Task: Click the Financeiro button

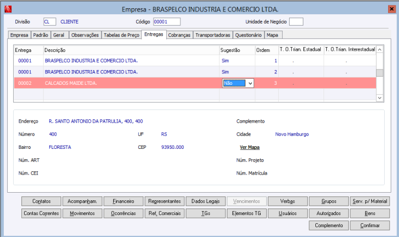Action: click(124, 201)
